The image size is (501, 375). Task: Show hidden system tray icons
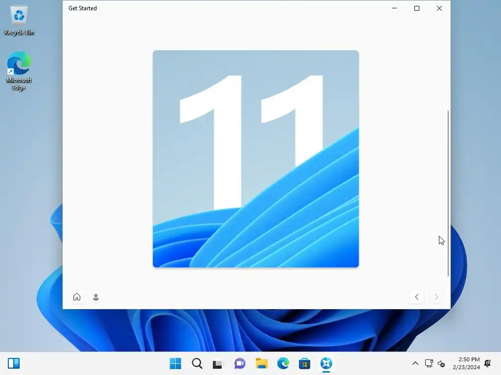pyautogui.click(x=415, y=363)
